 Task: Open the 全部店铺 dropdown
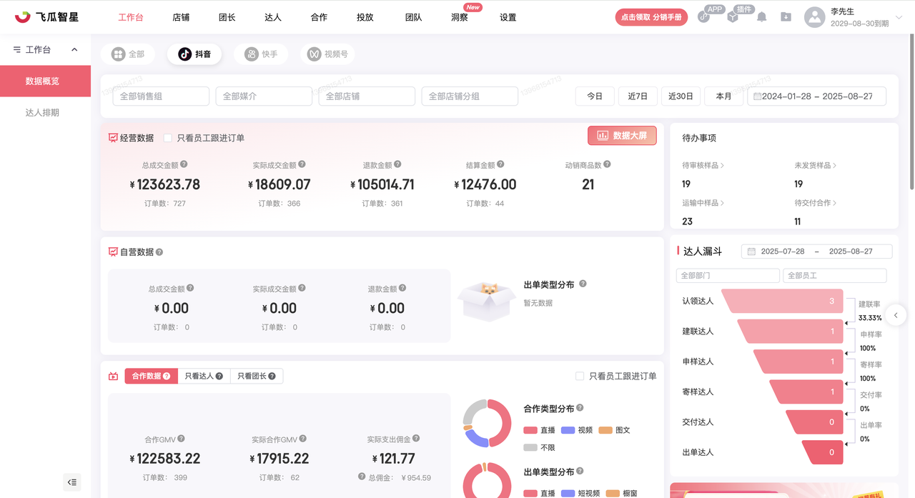pos(367,96)
